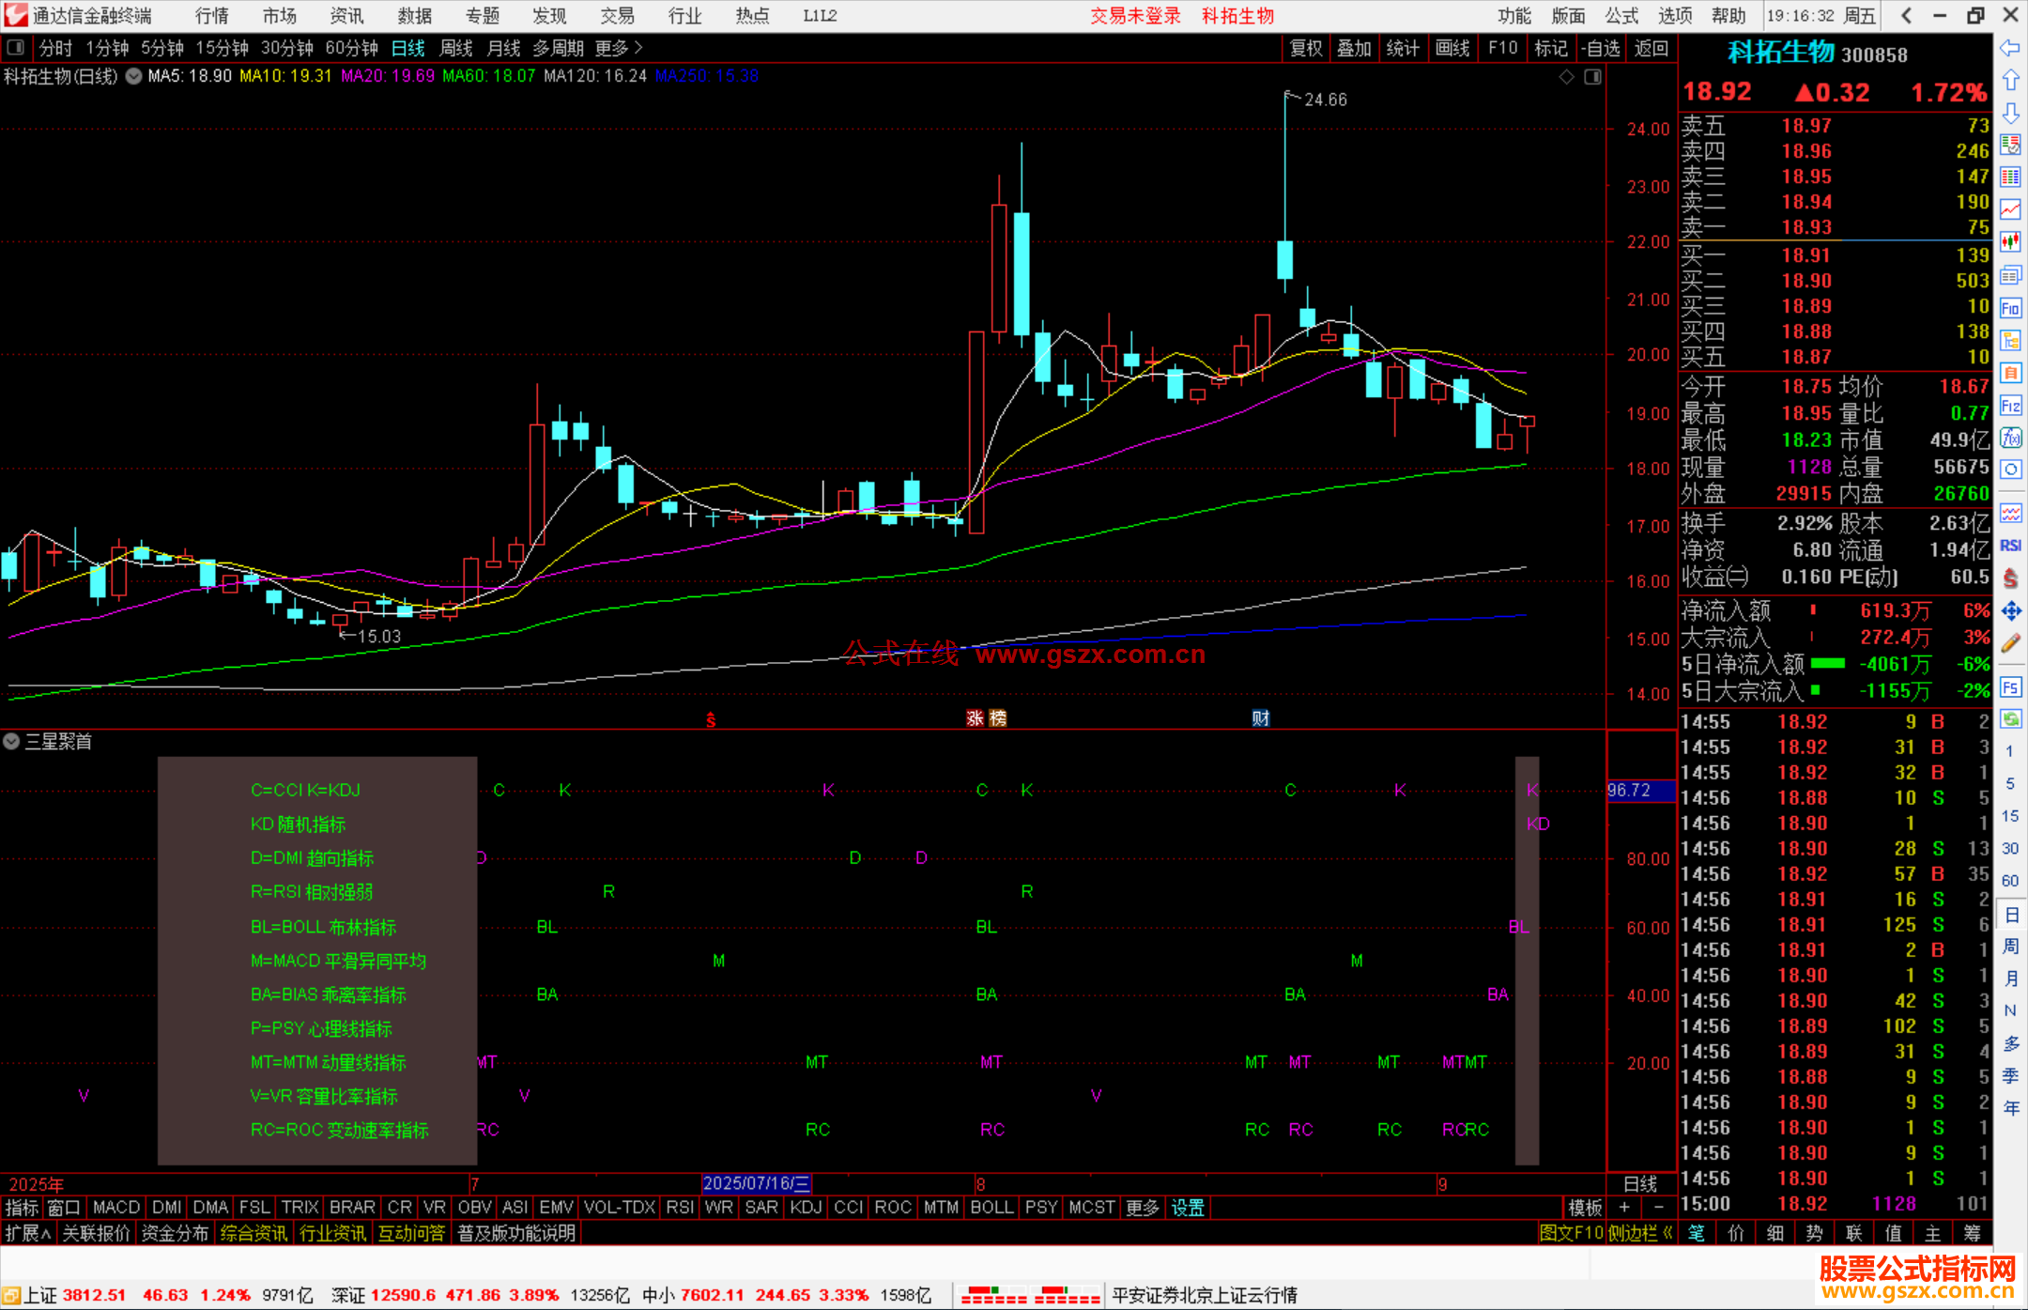Select the MACD indicator tab
Viewport: 2028px width, 1310px height.
pos(116,1208)
